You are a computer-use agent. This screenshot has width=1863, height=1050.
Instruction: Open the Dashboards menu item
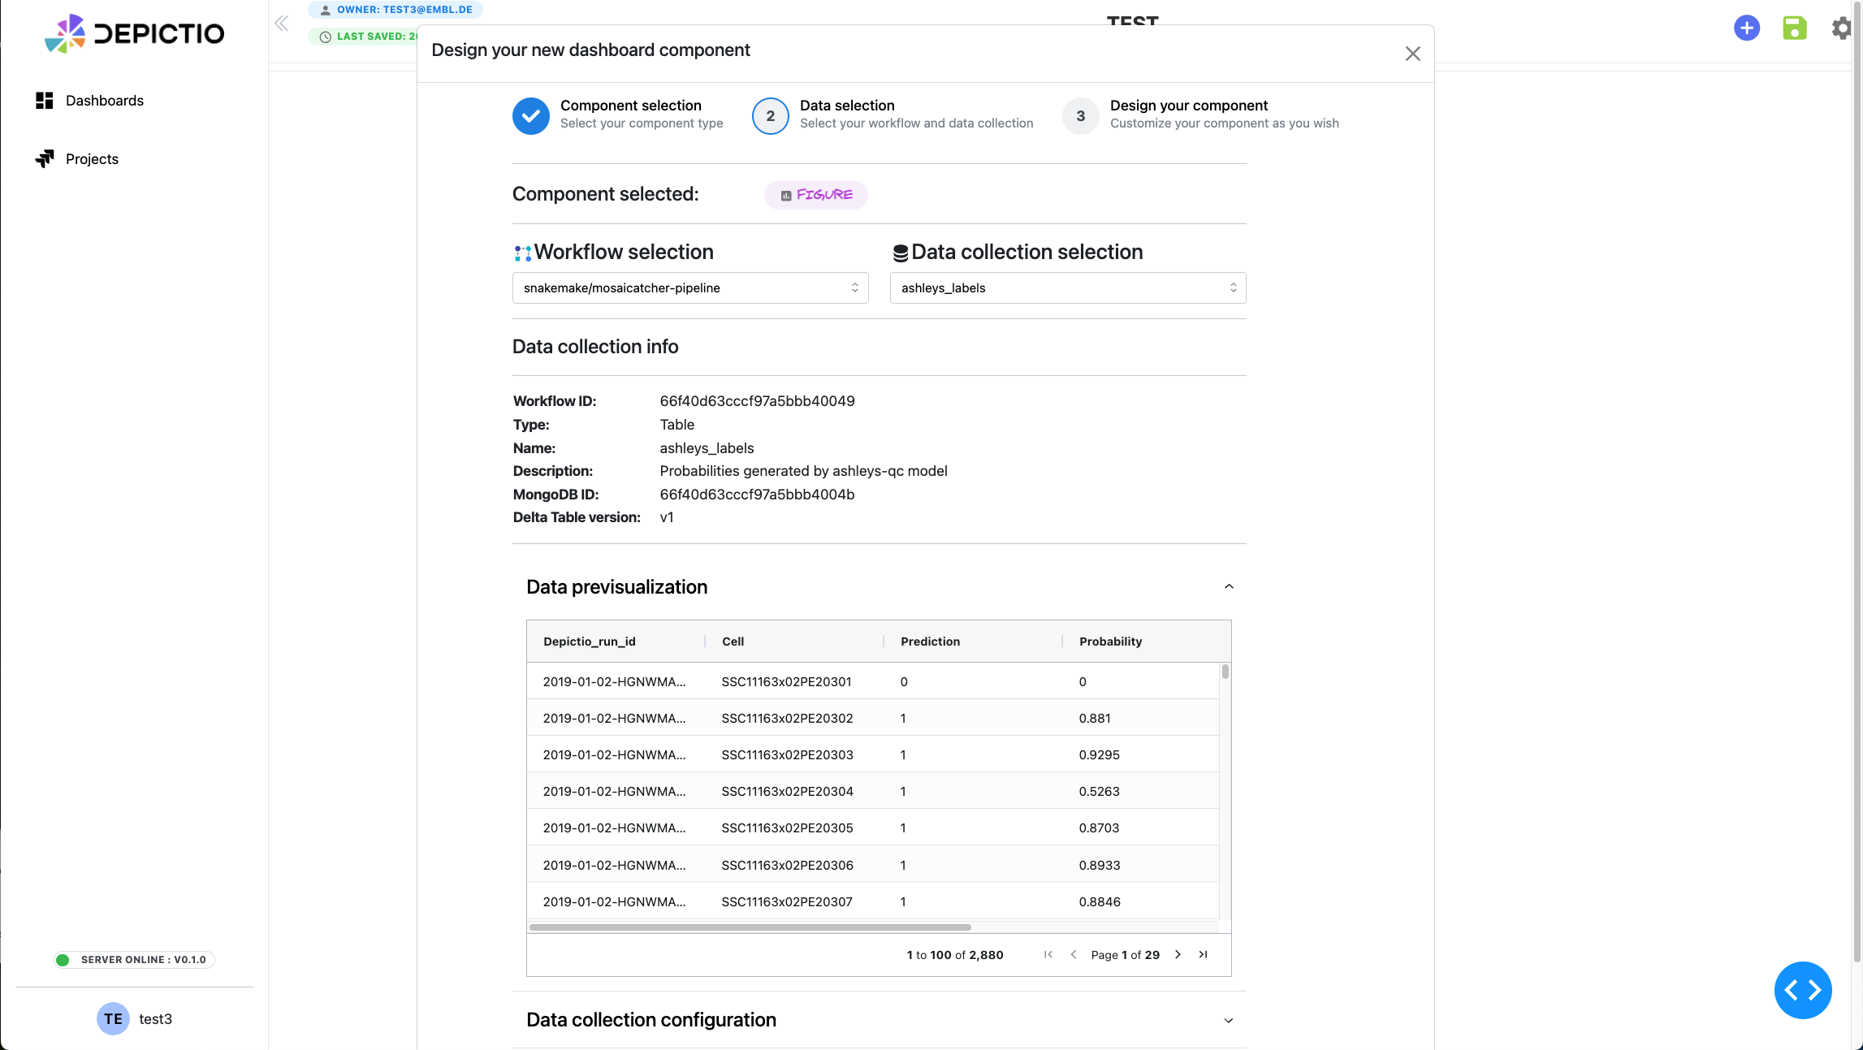tap(105, 101)
